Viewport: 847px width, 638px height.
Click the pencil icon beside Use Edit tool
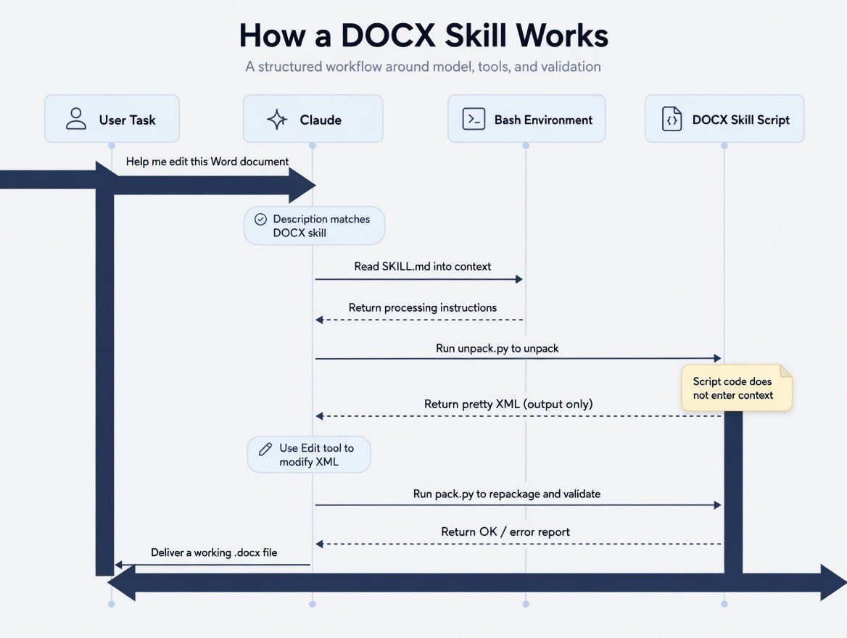pyautogui.click(x=265, y=449)
